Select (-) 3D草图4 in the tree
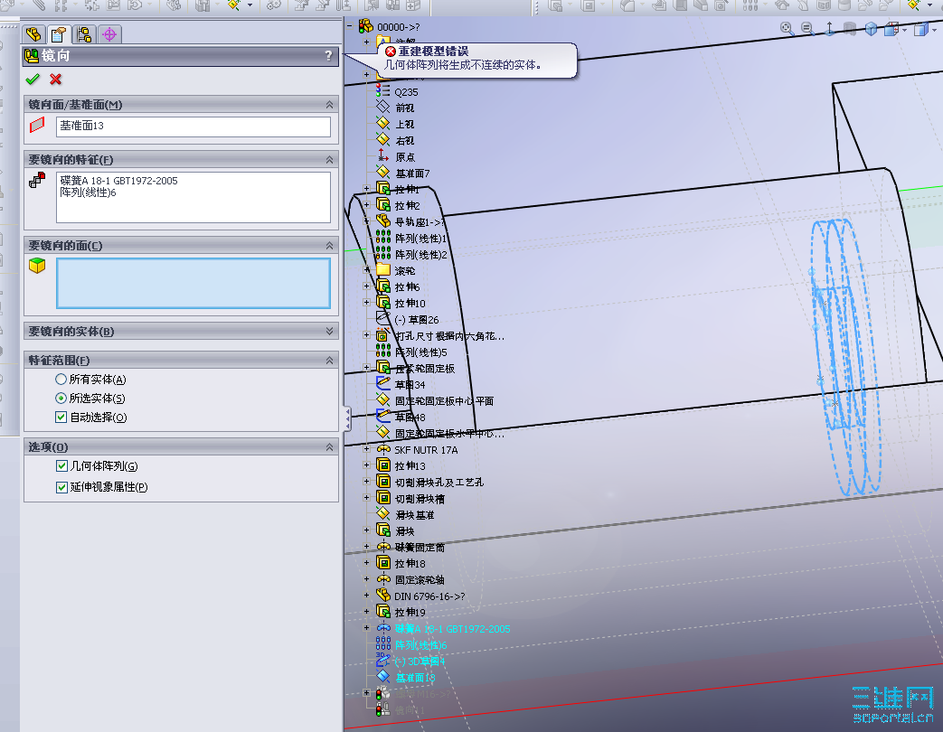The height and width of the screenshot is (732, 943). (x=420, y=662)
